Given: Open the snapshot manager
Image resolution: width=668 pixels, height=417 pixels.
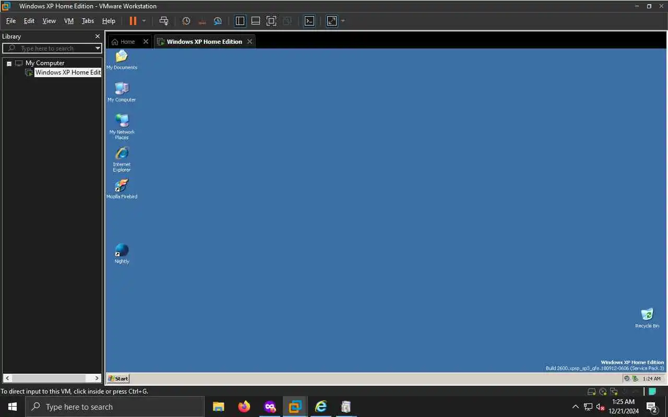Looking at the screenshot, I should (x=218, y=21).
